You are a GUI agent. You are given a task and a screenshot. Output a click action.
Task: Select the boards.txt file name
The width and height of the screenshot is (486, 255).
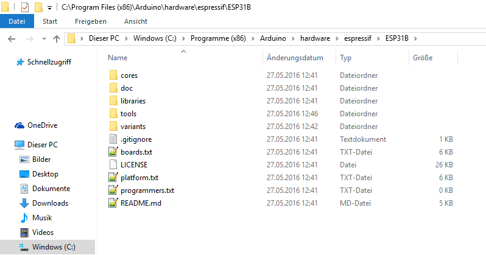pyautogui.click(x=136, y=152)
